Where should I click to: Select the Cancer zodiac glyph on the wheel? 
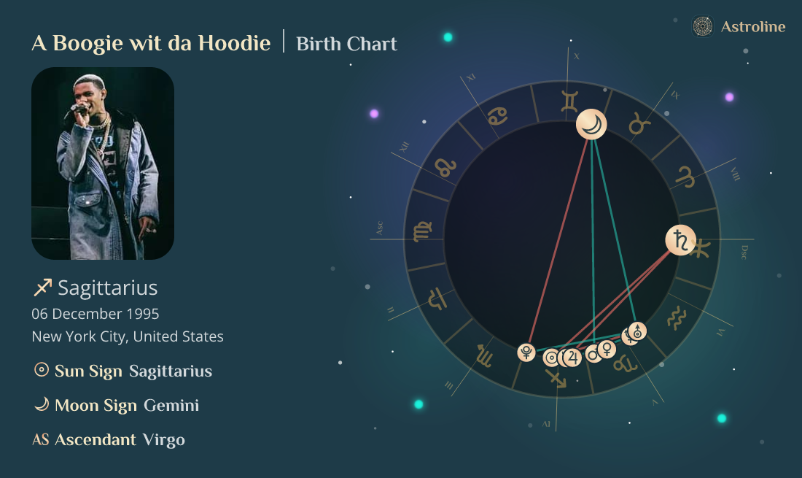pyautogui.click(x=499, y=115)
